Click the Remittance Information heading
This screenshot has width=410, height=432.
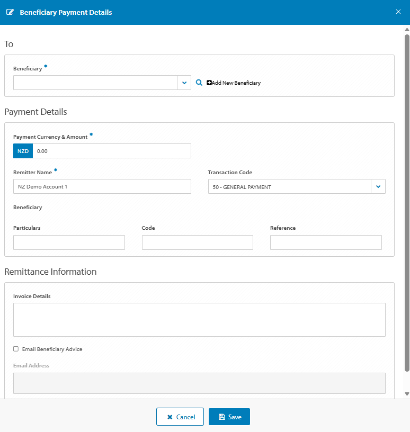point(50,272)
